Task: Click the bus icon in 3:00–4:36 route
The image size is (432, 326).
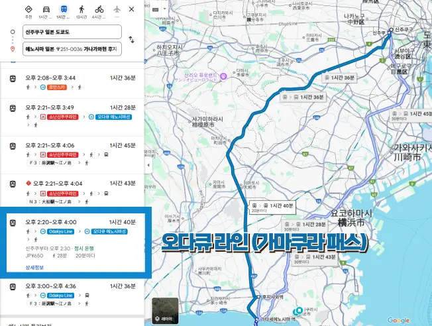Action: pyautogui.click(x=87, y=296)
